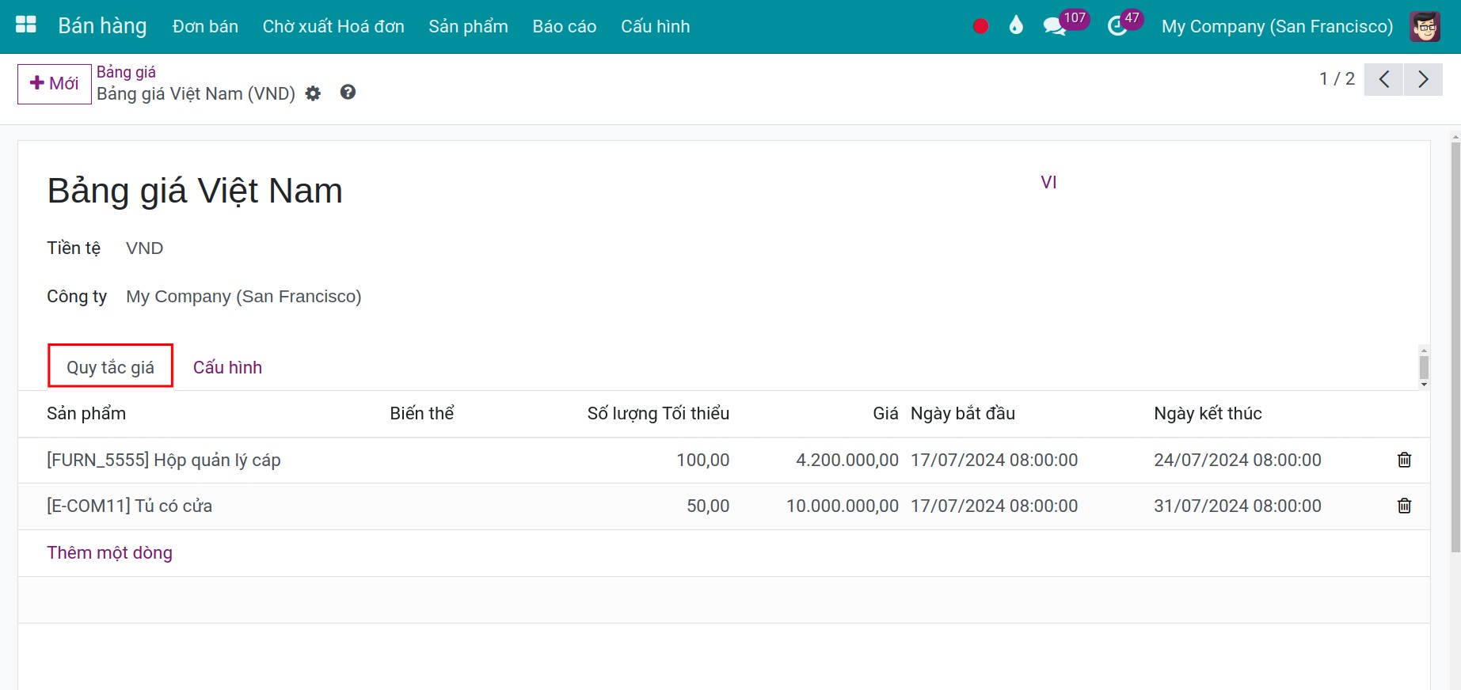Create a new pricelist with Mới button

coord(55,84)
